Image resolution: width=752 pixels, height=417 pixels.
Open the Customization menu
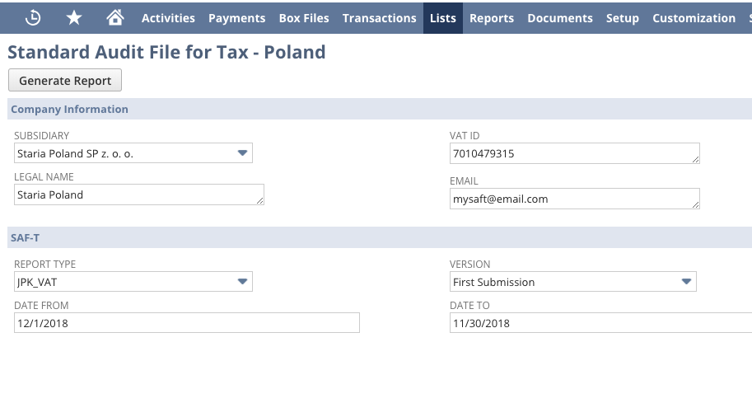coord(694,18)
